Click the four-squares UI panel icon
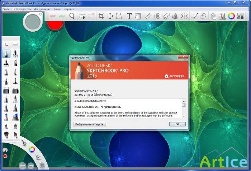Image resolution: width=251 pixels, height=171 pixels. pyautogui.click(x=240, y=16)
